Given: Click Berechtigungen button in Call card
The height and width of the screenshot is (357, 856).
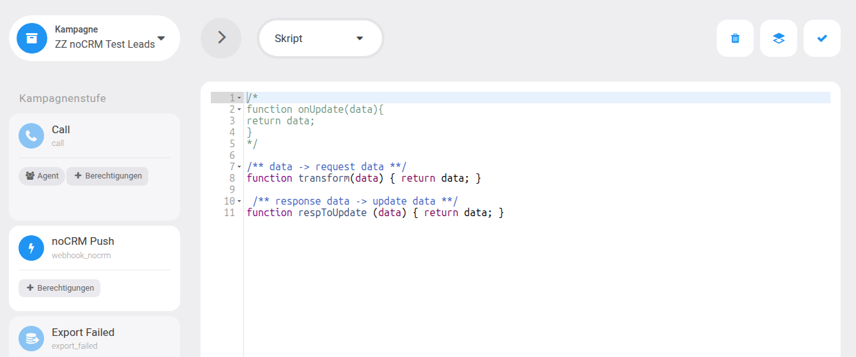Looking at the screenshot, I should (x=107, y=176).
